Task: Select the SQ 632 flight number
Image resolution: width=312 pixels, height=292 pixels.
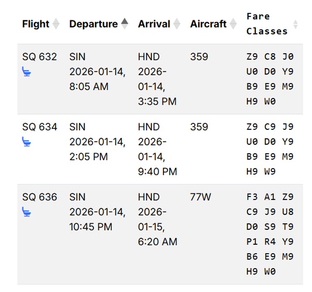Action: pyautogui.click(x=39, y=57)
